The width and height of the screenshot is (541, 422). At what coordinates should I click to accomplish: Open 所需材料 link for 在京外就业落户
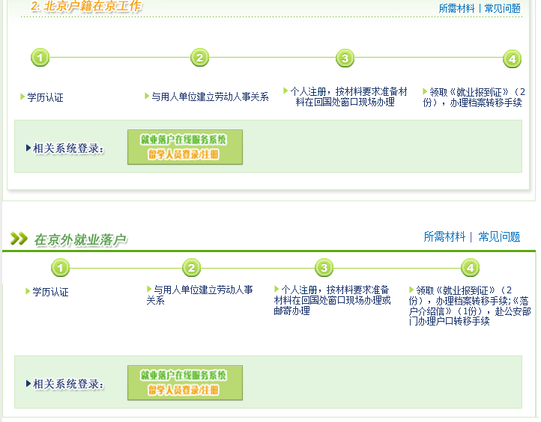pyautogui.click(x=444, y=236)
